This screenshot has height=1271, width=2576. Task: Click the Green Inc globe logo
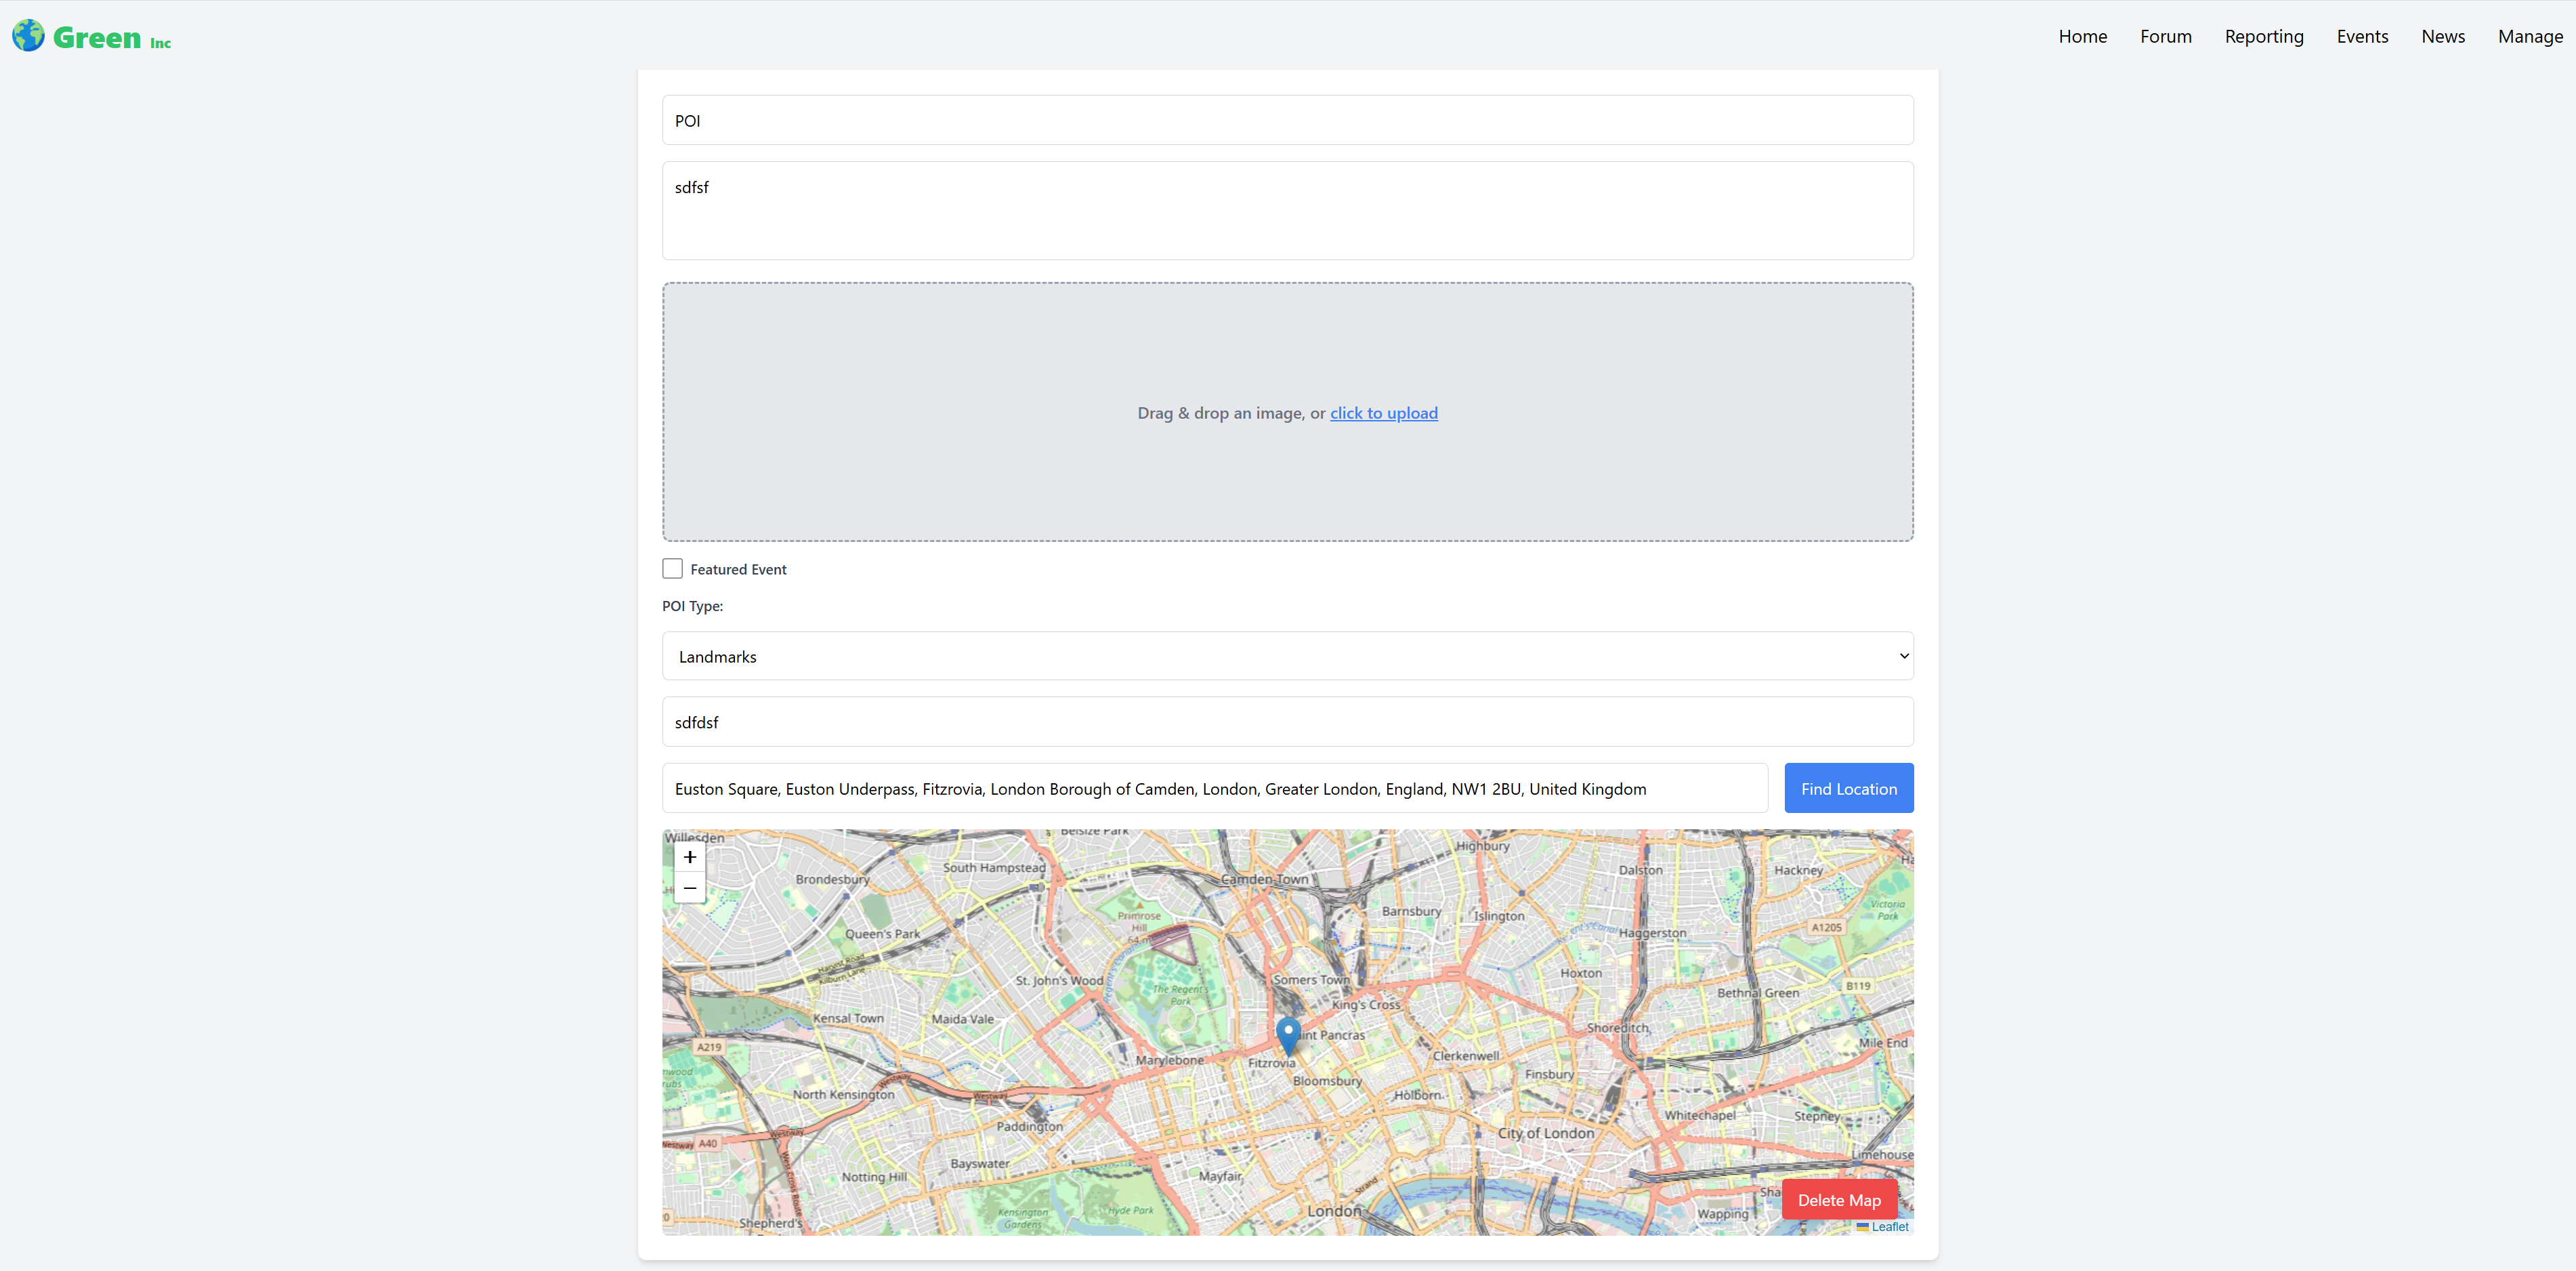(28, 36)
